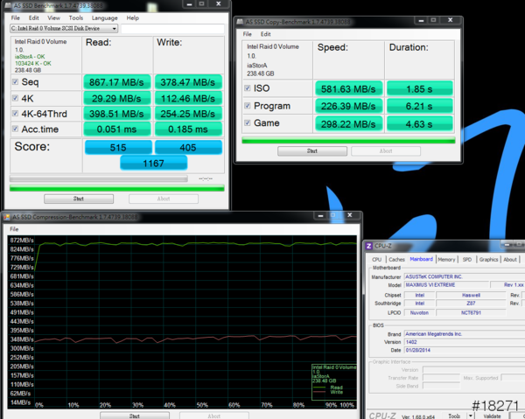Image resolution: width=525 pixels, height=419 pixels.
Task: Minimize the AS SSD Benchmark window
Action: (x=190, y=5)
